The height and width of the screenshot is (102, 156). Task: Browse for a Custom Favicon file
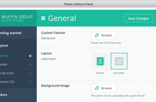click(x=104, y=35)
